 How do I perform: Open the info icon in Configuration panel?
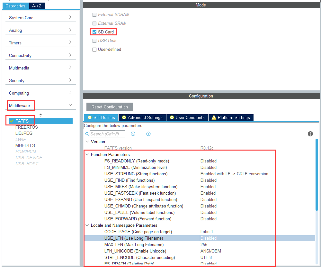(310, 134)
